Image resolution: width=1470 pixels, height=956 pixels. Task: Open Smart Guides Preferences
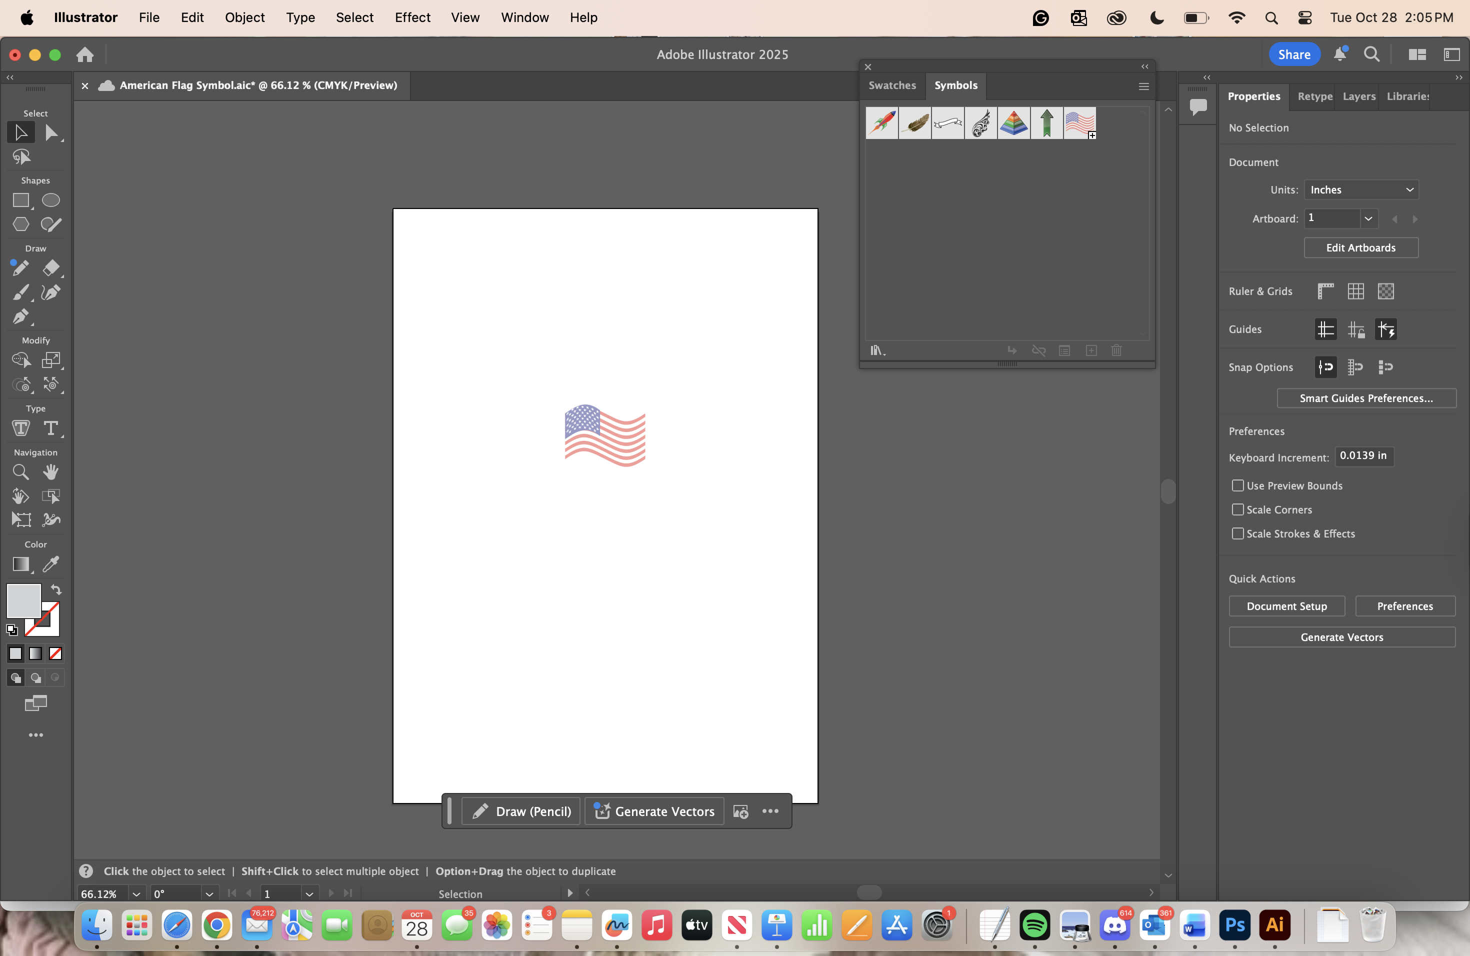pos(1367,398)
